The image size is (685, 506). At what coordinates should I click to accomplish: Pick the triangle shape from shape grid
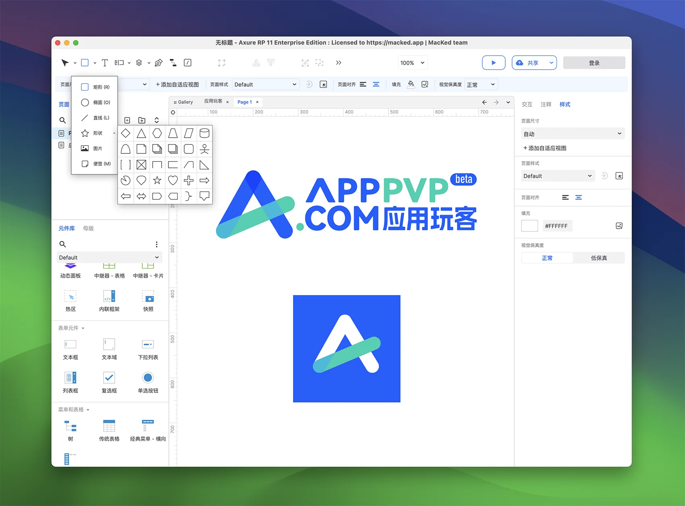tap(141, 133)
